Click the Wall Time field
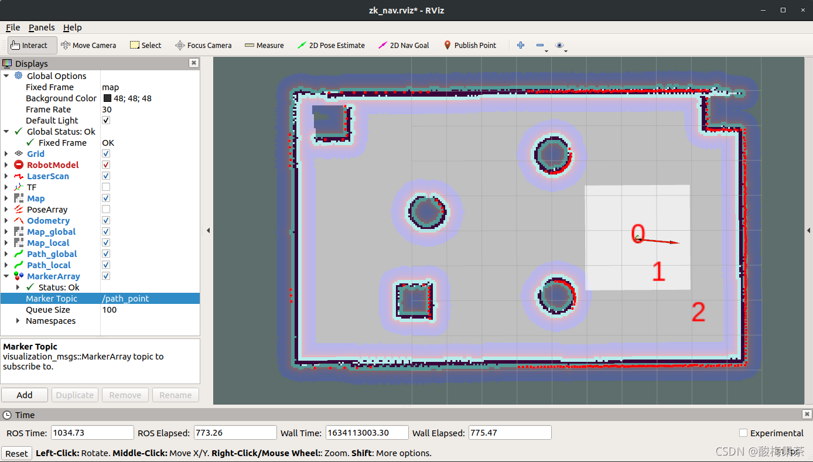813x462 pixels. [x=367, y=433]
